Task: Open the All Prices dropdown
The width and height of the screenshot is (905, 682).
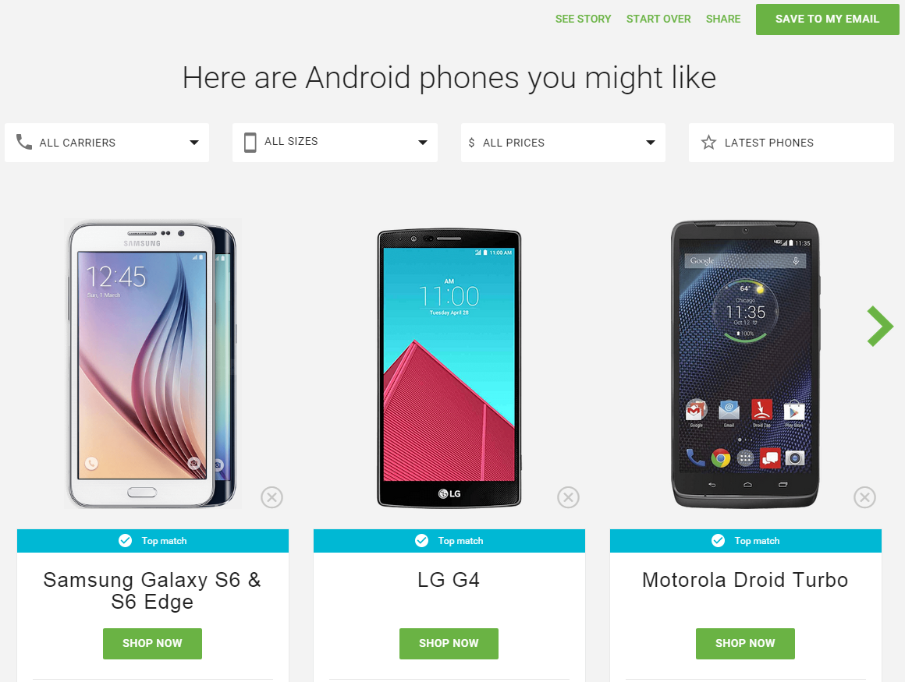Action: coord(563,143)
